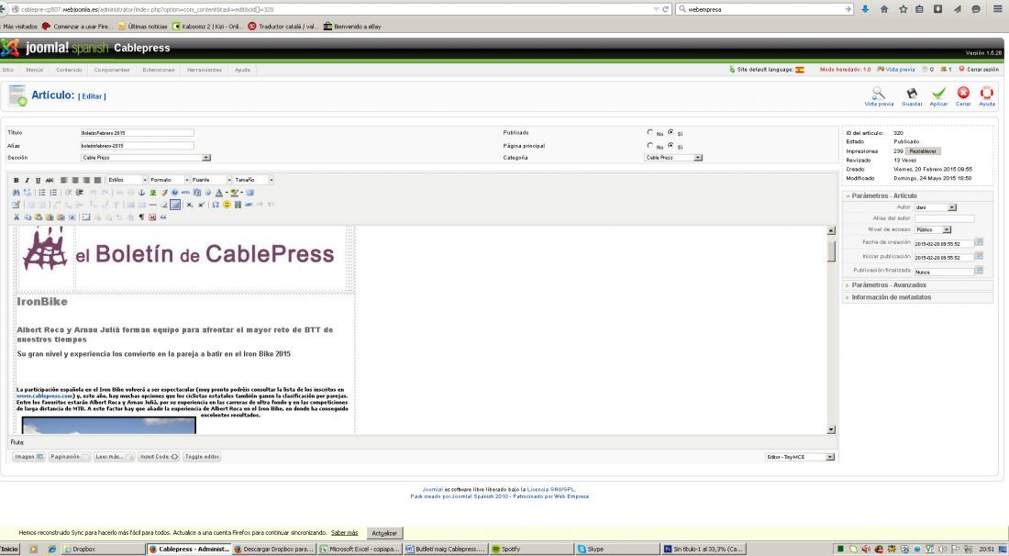Open Spotify from the taskbar
The height and width of the screenshot is (556, 1009).
tap(531, 549)
